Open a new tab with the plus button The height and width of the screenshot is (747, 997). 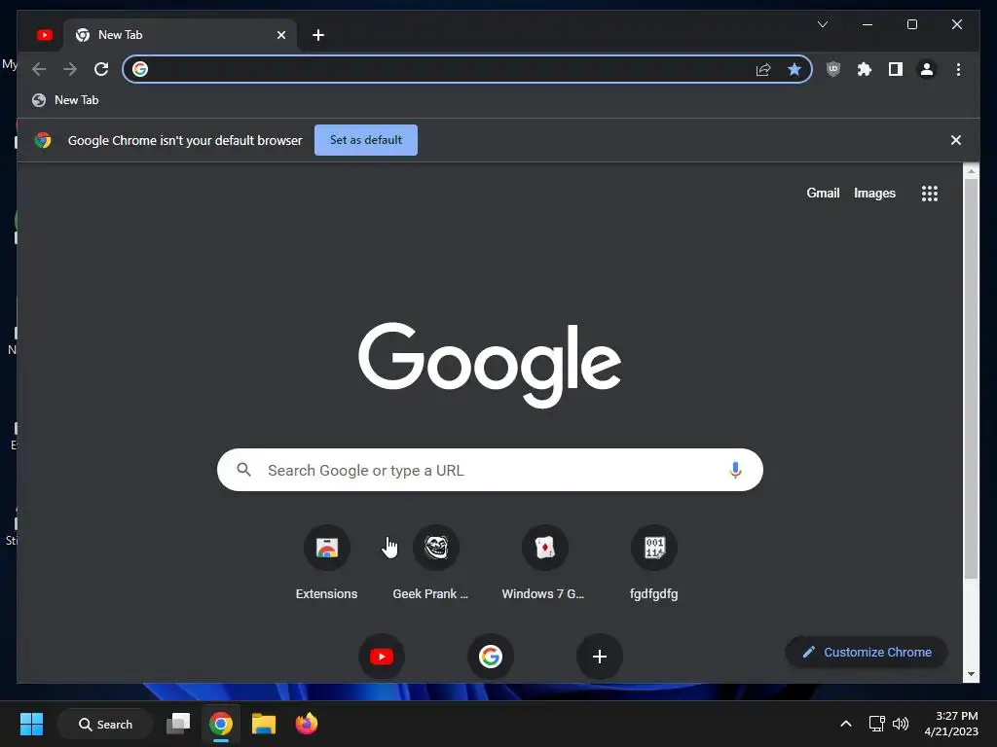coord(318,35)
